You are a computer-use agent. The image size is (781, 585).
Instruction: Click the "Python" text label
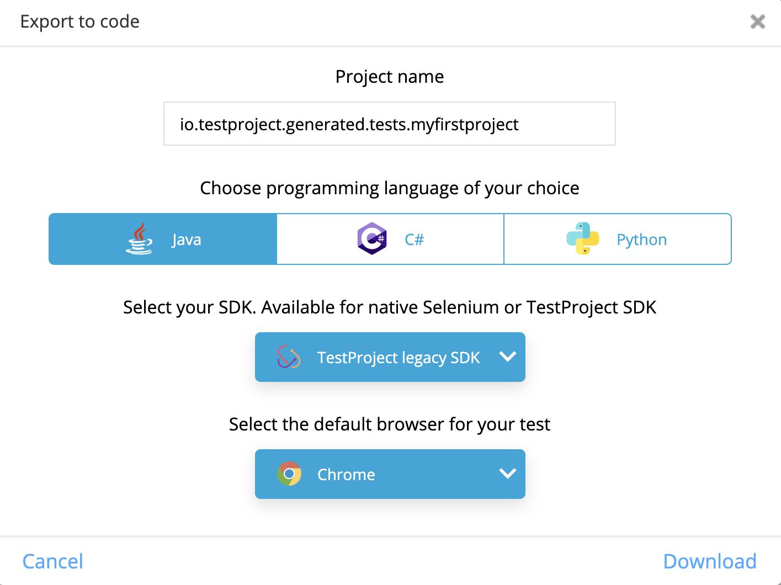(x=641, y=240)
